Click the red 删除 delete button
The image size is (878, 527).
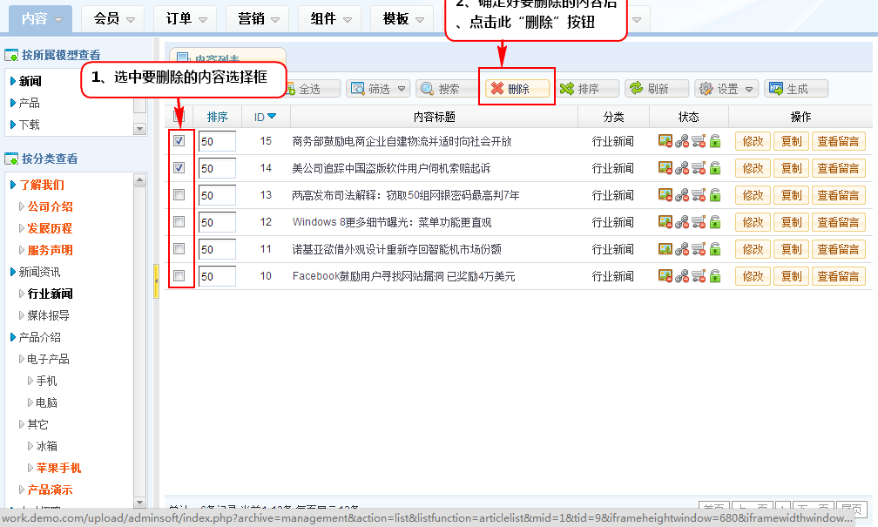[518, 89]
